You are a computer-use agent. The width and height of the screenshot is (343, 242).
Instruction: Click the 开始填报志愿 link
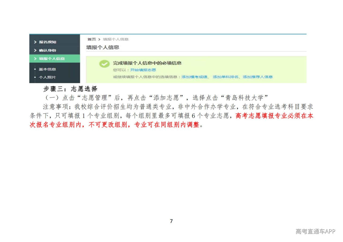(143, 70)
